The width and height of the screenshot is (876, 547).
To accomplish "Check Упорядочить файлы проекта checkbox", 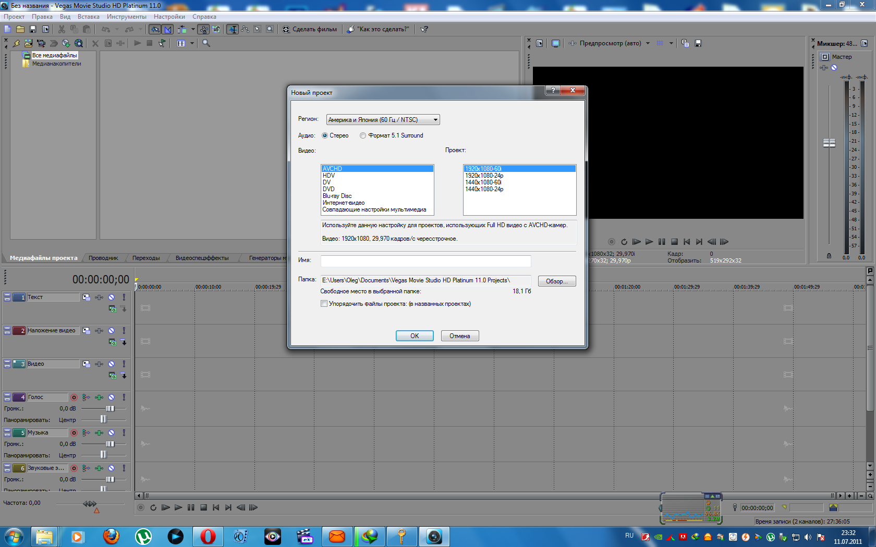I will (324, 304).
